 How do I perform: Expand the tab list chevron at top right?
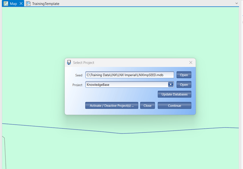tap(237, 3)
